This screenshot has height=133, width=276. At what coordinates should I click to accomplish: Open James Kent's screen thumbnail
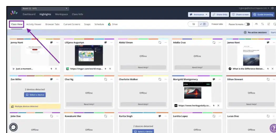251,55
